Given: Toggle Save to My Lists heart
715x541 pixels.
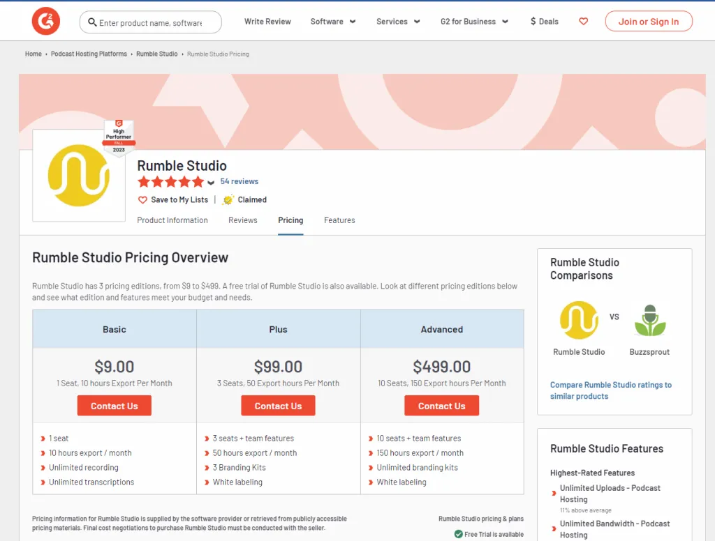Looking at the screenshot, I should [x=142, y=200].
